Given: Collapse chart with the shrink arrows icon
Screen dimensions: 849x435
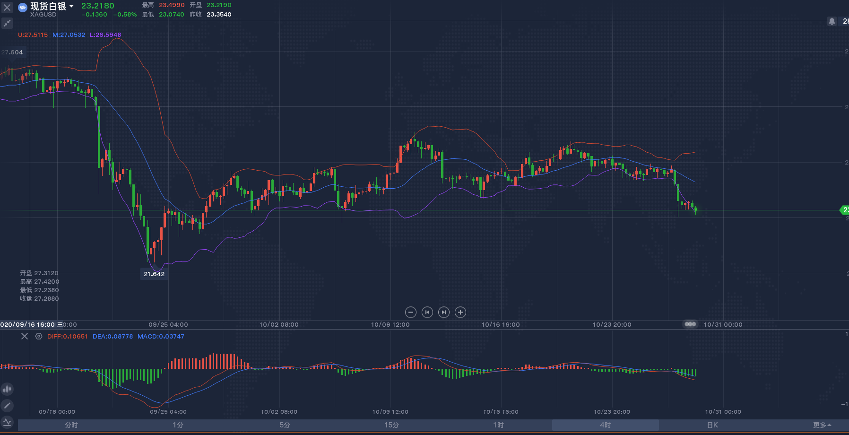Looking at the screenshot, I should [7, 23].
